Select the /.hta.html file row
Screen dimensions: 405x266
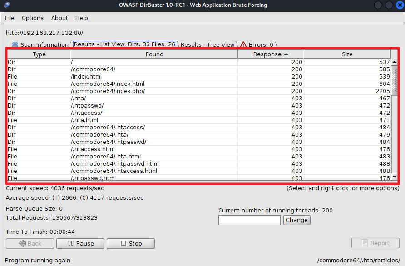point(199,120)
